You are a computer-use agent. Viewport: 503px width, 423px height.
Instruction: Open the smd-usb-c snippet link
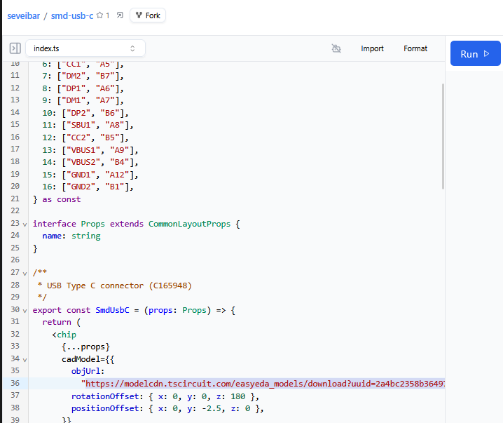point(72,15)
